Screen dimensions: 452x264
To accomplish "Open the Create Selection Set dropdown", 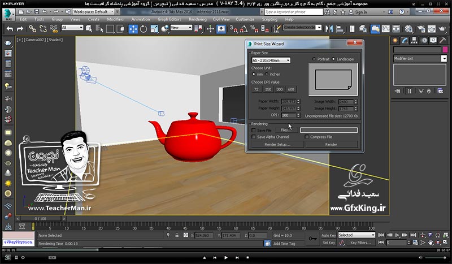I will [302, 27].
